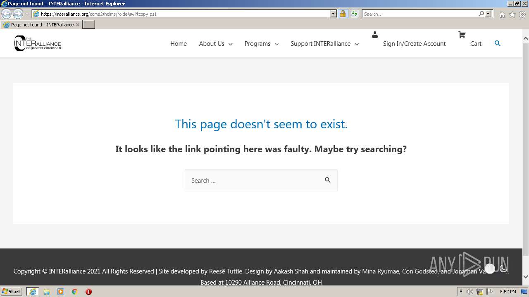Screen dimensions: 529x297
Task: Click the INTERalliance logo
Action: point(38,43)
